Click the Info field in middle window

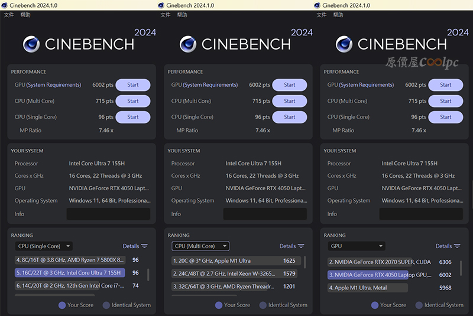[265, 214]
